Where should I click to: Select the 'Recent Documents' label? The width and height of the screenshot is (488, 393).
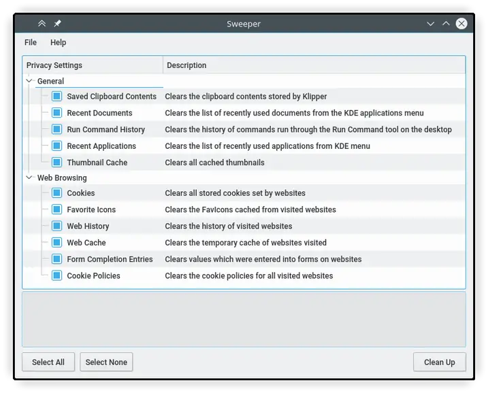[99, 113]
